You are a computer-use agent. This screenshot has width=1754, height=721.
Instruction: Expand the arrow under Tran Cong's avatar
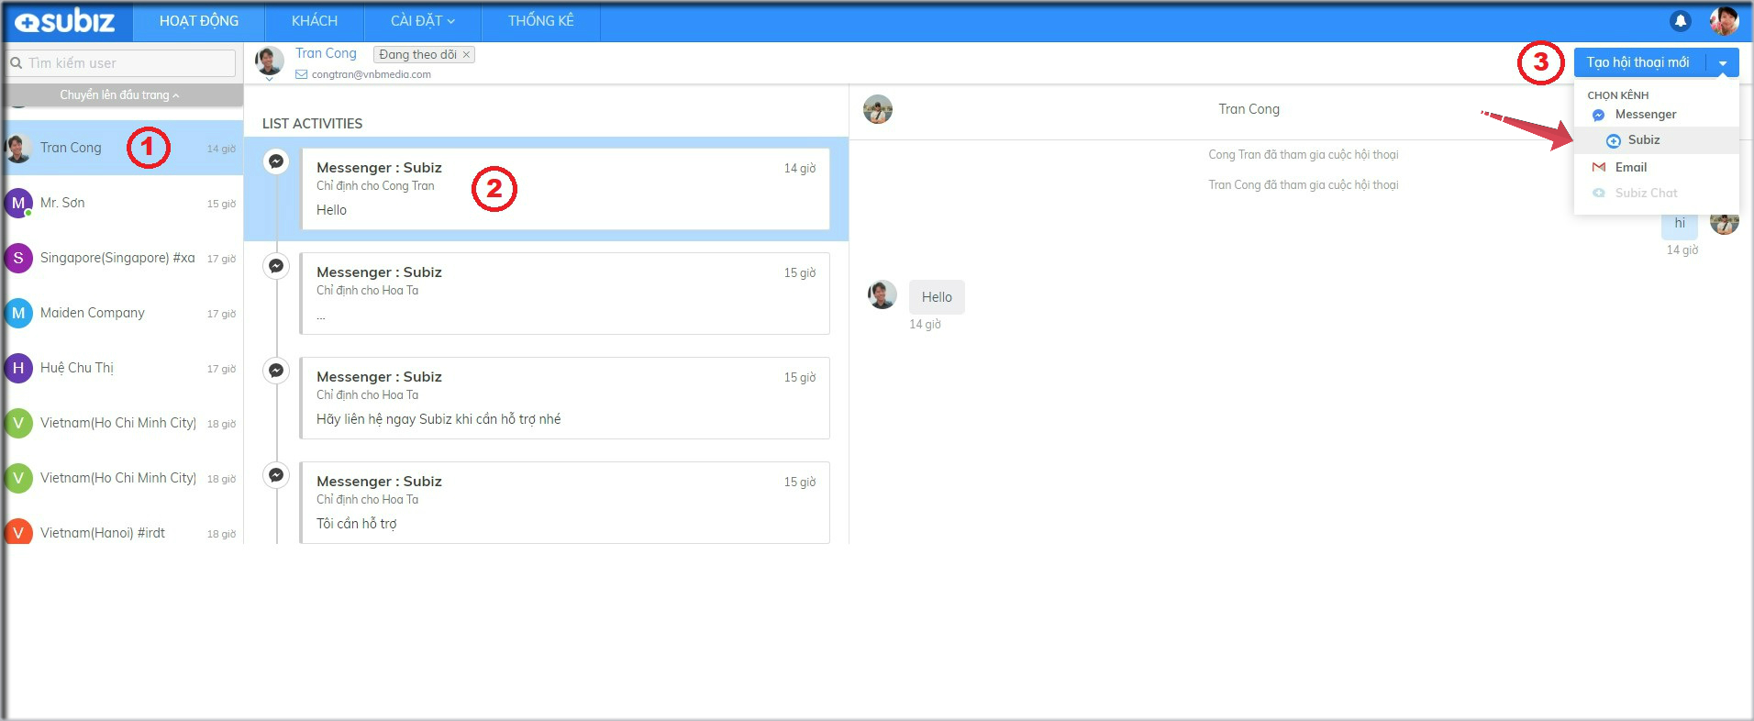[x=269, y=80]
